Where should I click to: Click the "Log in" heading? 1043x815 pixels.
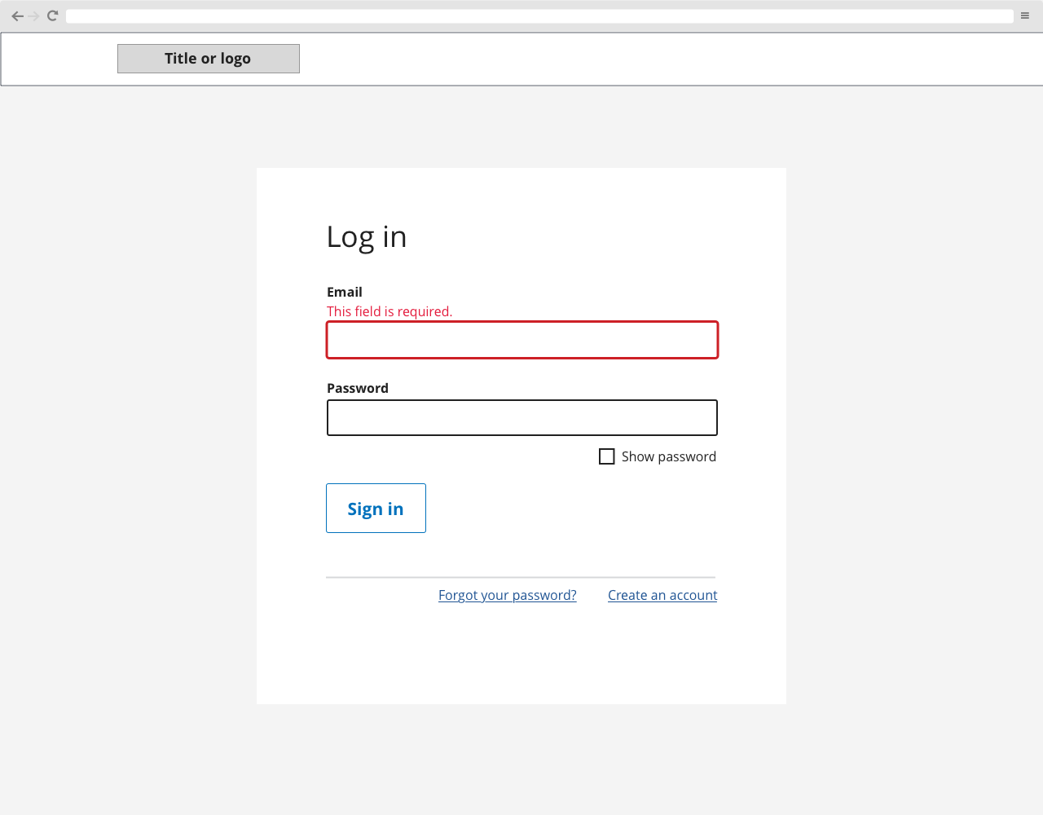click(x=366, y=236)
